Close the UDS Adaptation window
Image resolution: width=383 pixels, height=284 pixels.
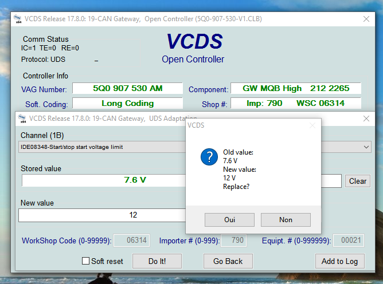[x=366, y=119]
